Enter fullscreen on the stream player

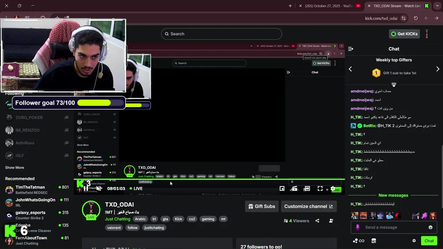(x=320, y=188)
